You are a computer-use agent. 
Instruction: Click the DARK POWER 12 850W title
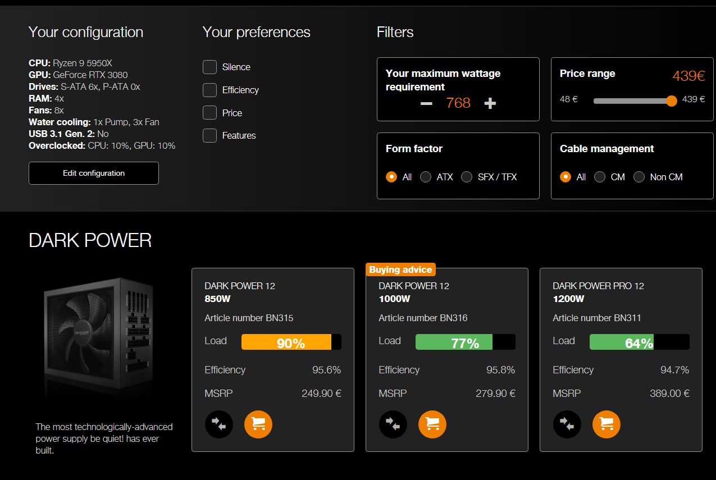(240, 292)
